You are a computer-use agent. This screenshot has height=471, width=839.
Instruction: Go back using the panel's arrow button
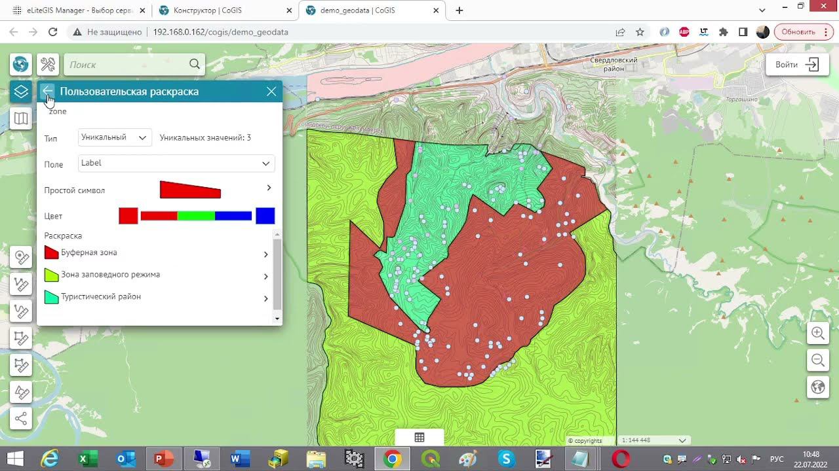tap(47, 92)
